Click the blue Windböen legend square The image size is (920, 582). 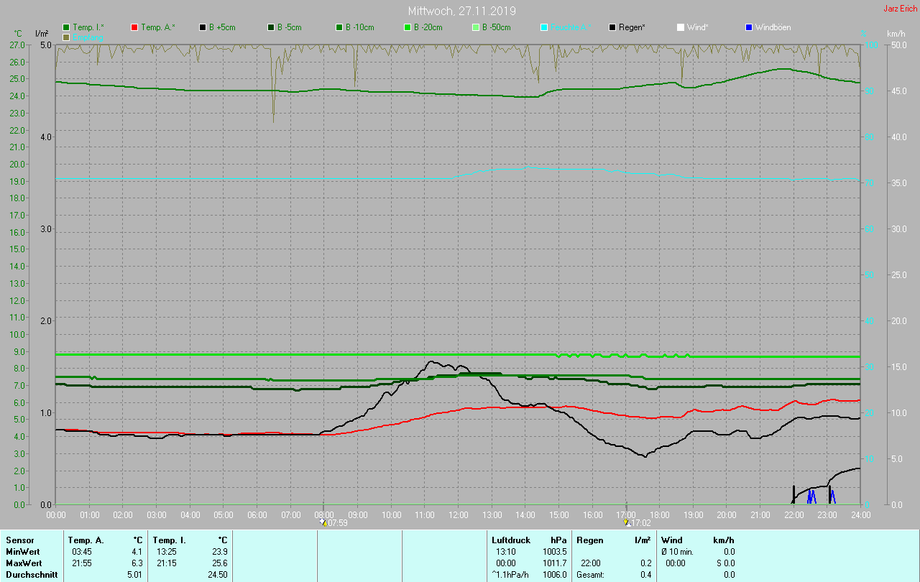pos(749,27)
